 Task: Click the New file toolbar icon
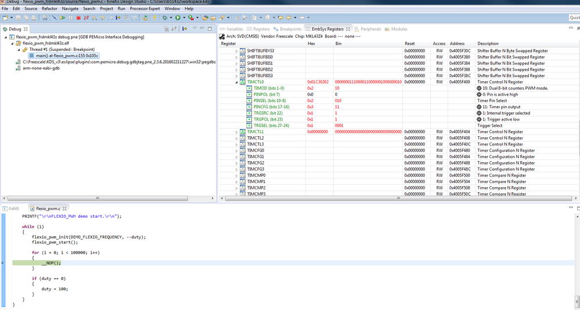[5, 18]
